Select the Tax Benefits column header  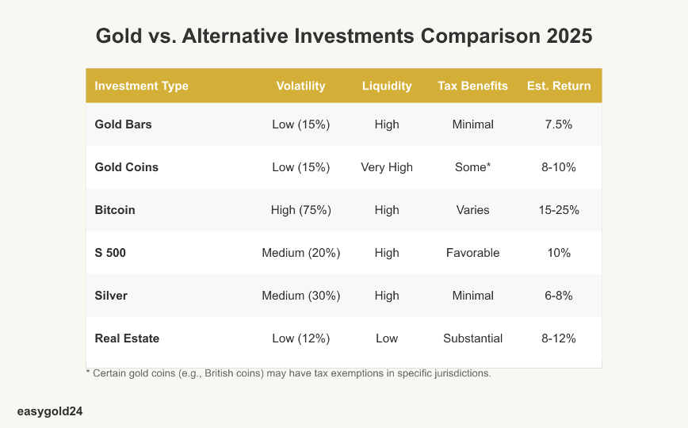[x=472, y=86]
